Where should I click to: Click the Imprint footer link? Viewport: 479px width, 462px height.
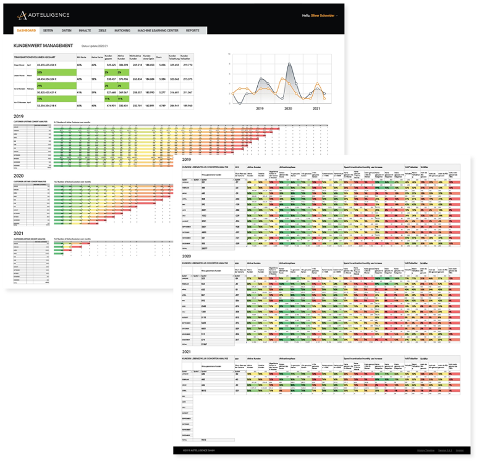point(460,451)
